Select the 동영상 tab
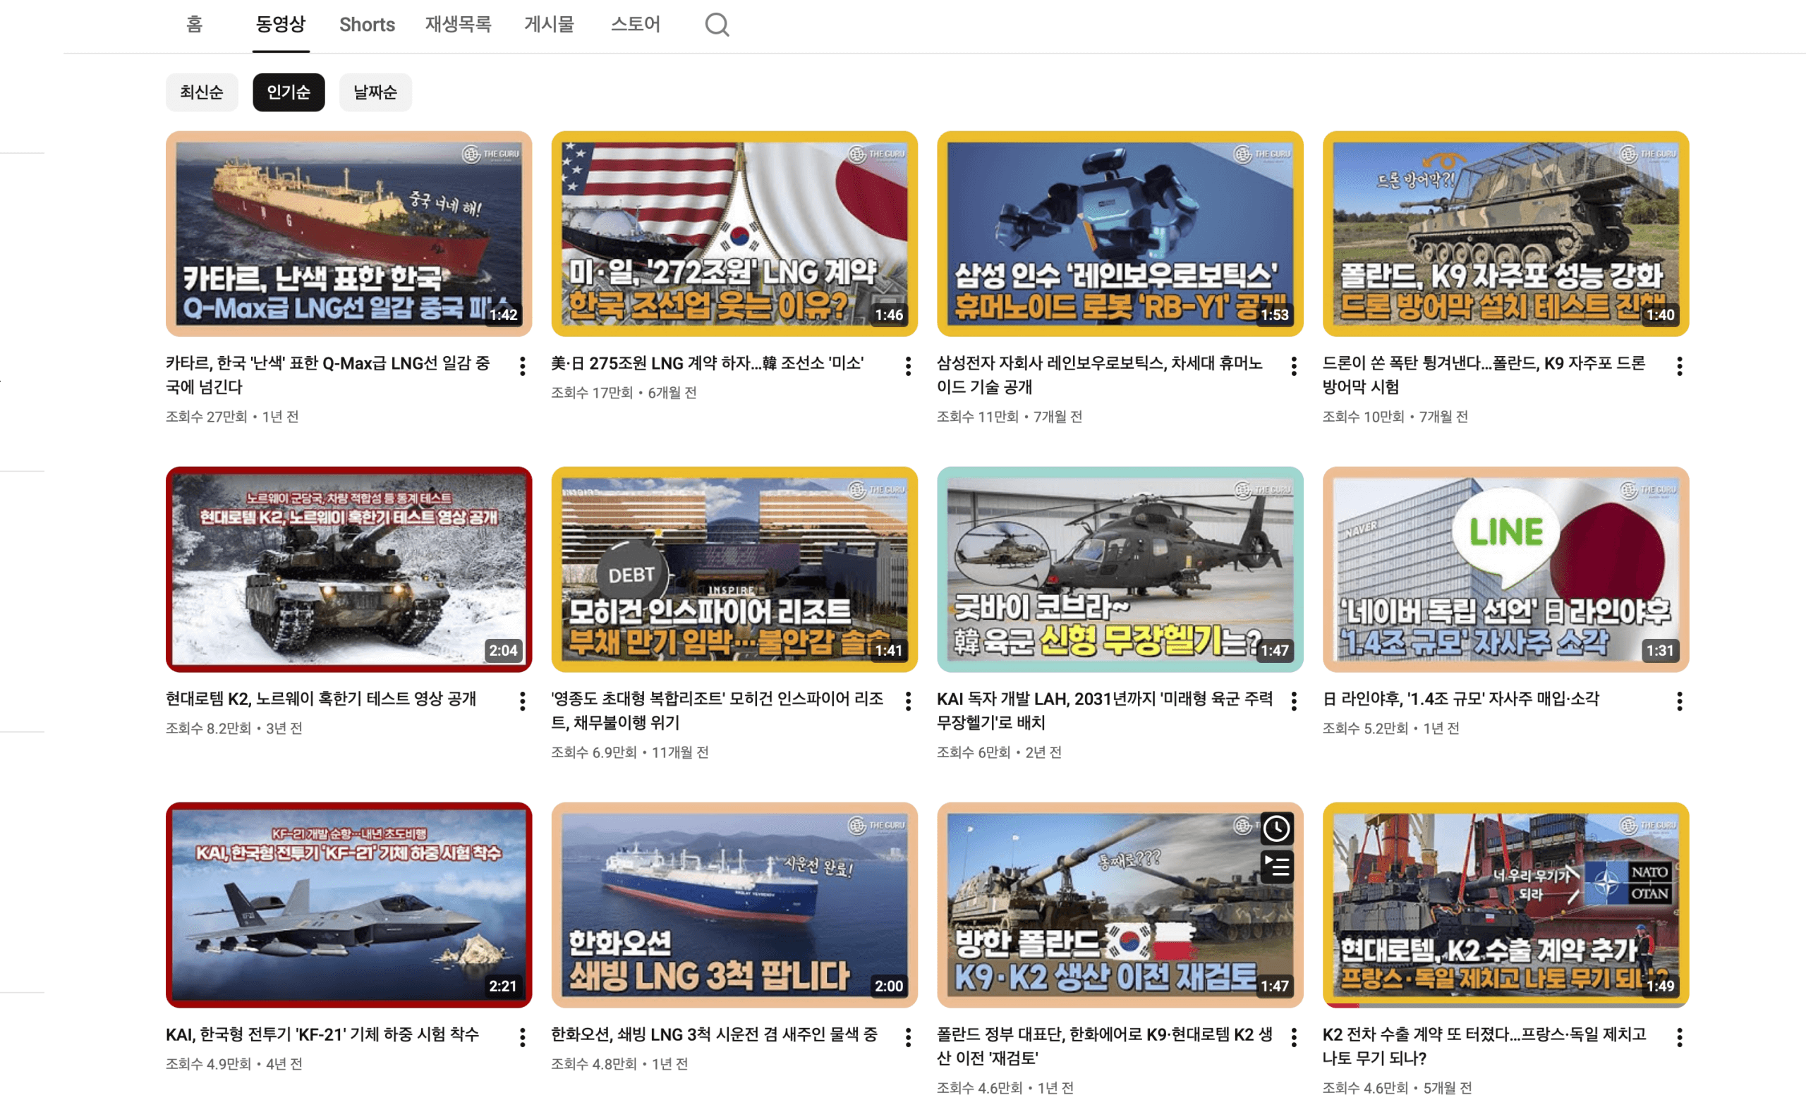Image resolution: width=1806 pixels, height=1100 pixels. [x=281, y=25]
